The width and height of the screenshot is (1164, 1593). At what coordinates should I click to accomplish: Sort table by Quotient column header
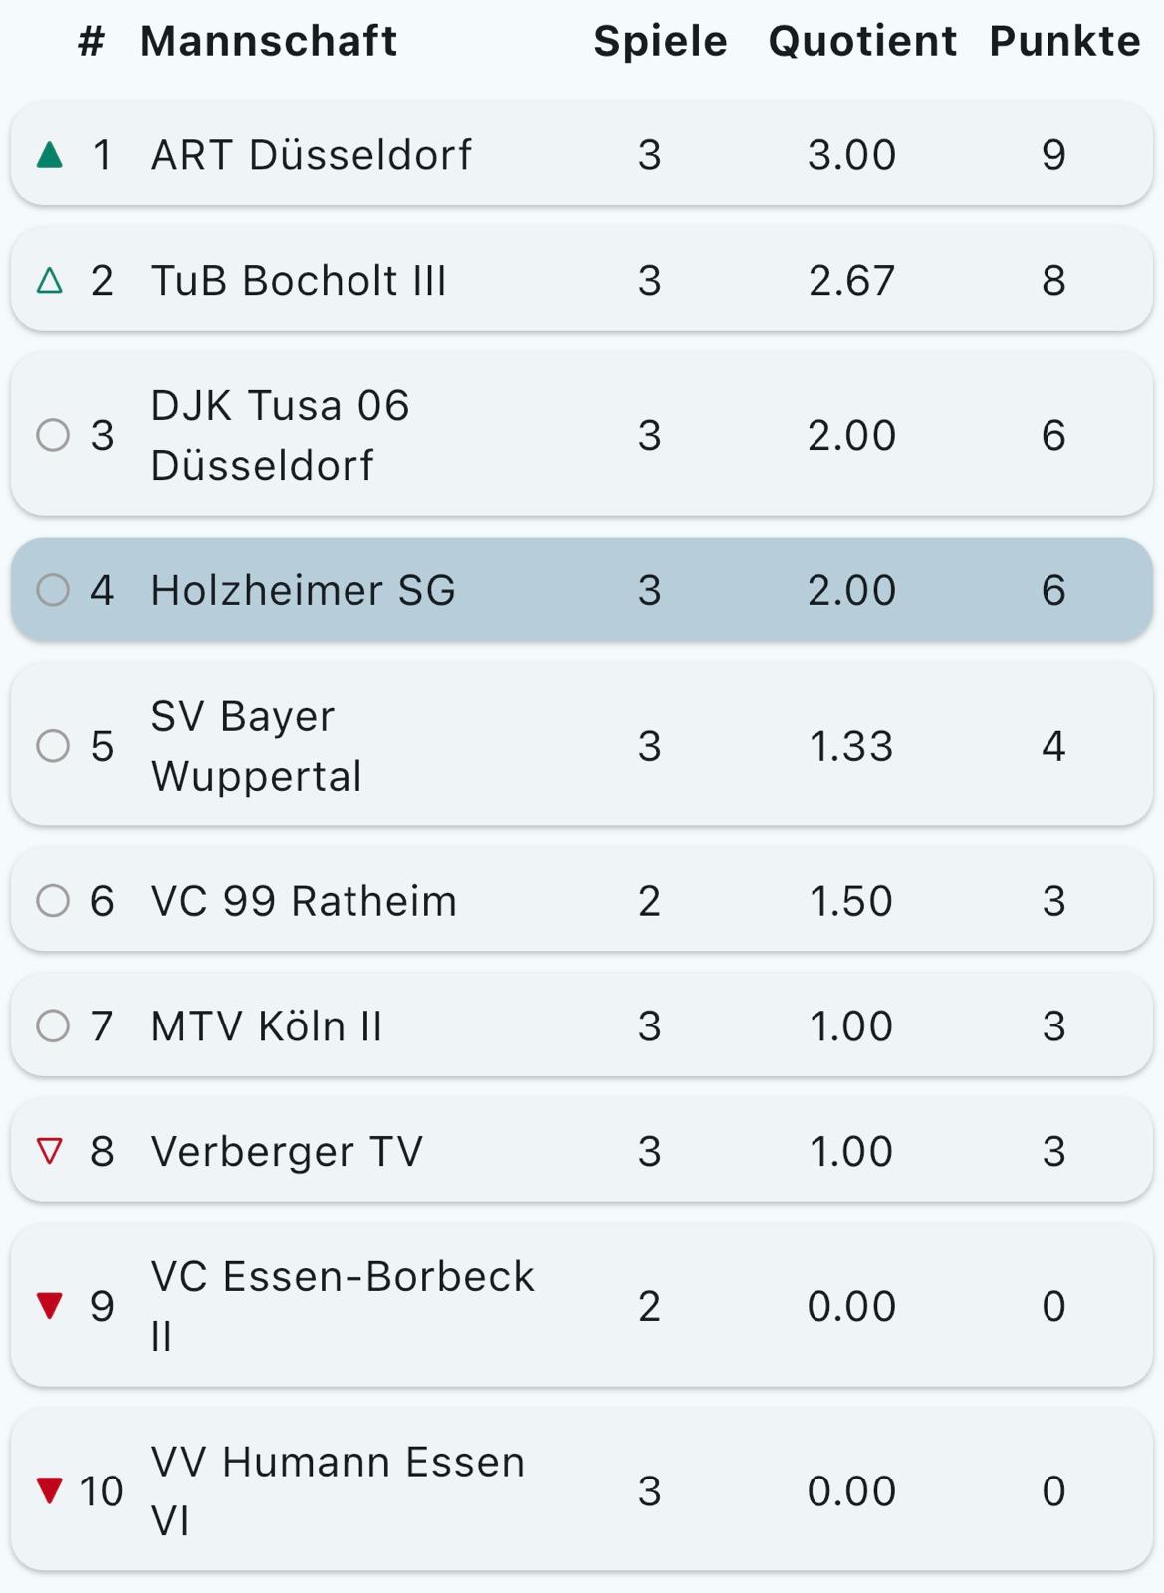[x=862, y=42]
